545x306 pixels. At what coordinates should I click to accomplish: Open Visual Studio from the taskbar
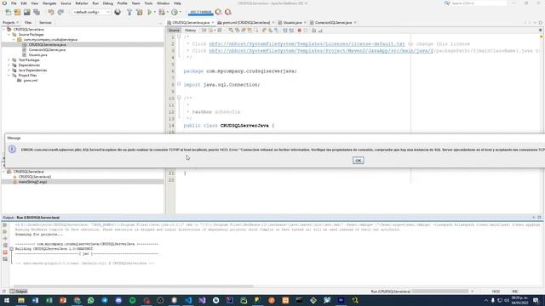202,300
